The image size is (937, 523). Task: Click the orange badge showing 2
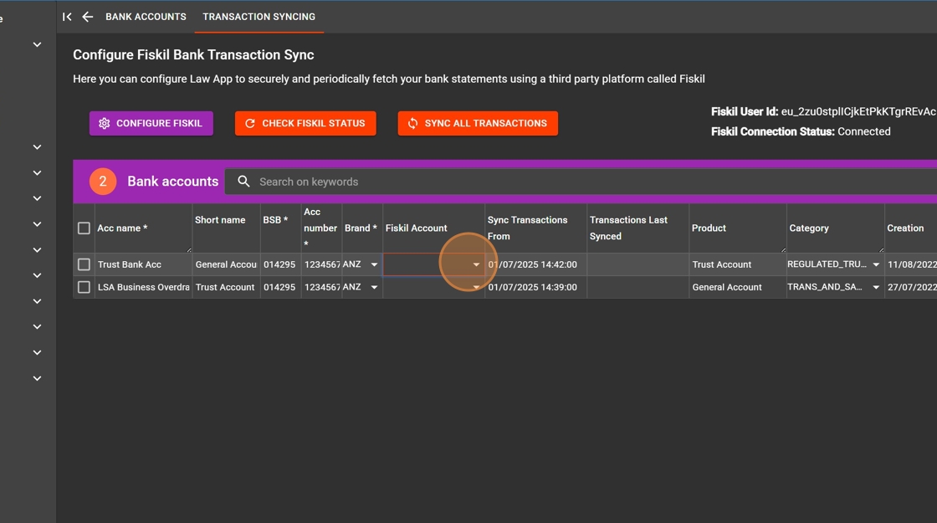point(103,182)
